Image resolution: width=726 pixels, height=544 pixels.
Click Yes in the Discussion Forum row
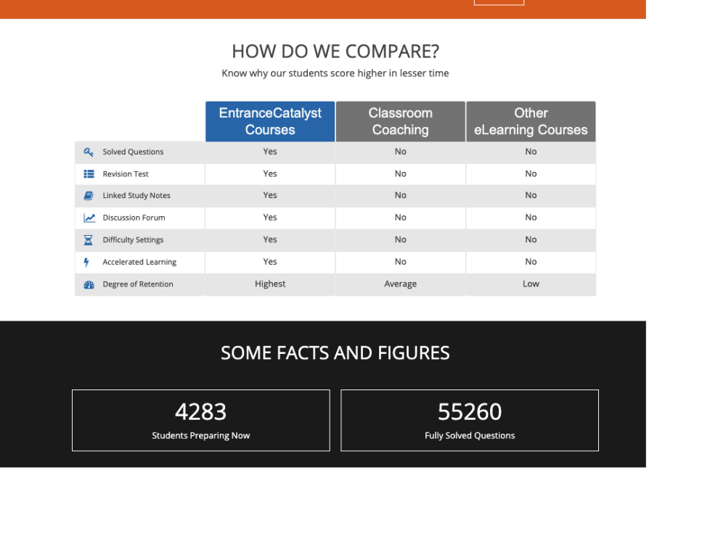point(270,218)
